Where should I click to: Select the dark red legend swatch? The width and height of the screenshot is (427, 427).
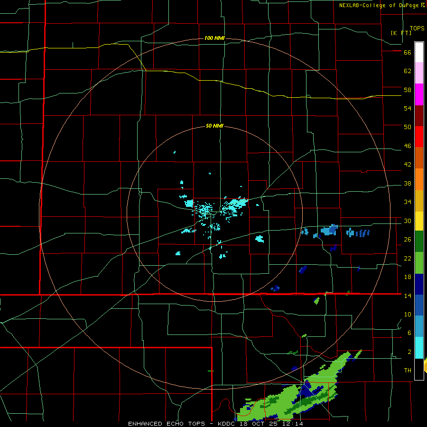[419, 115]
